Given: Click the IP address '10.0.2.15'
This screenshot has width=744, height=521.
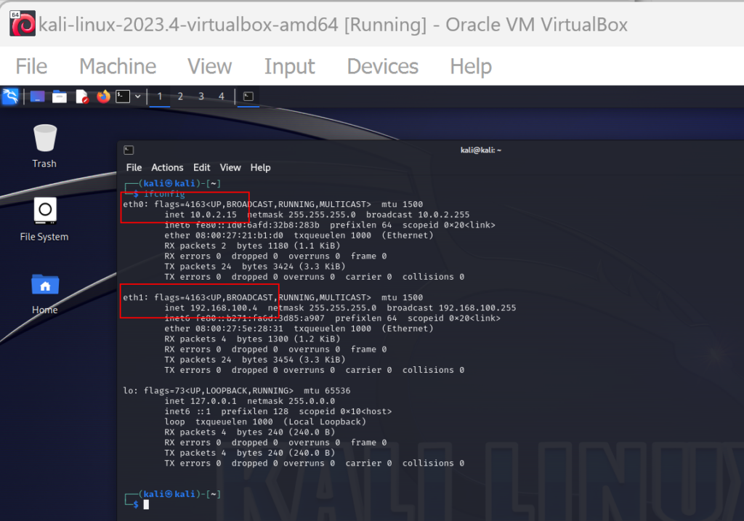Looking at the screenshot, I should pyautogui.click(x=214, y=214).
